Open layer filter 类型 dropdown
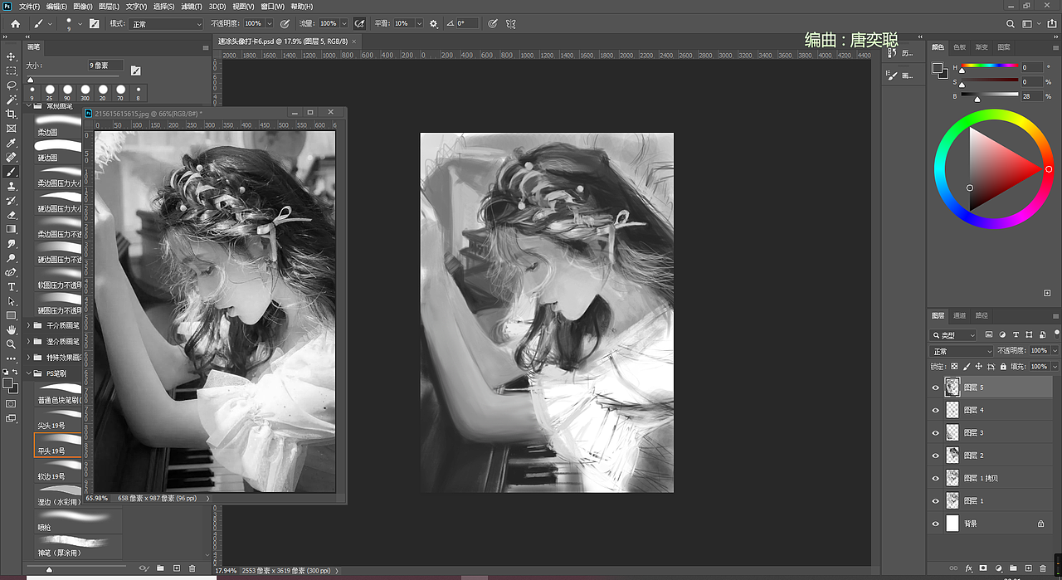1062x580 pixels. pyautogui.click(x=953, y=335)
